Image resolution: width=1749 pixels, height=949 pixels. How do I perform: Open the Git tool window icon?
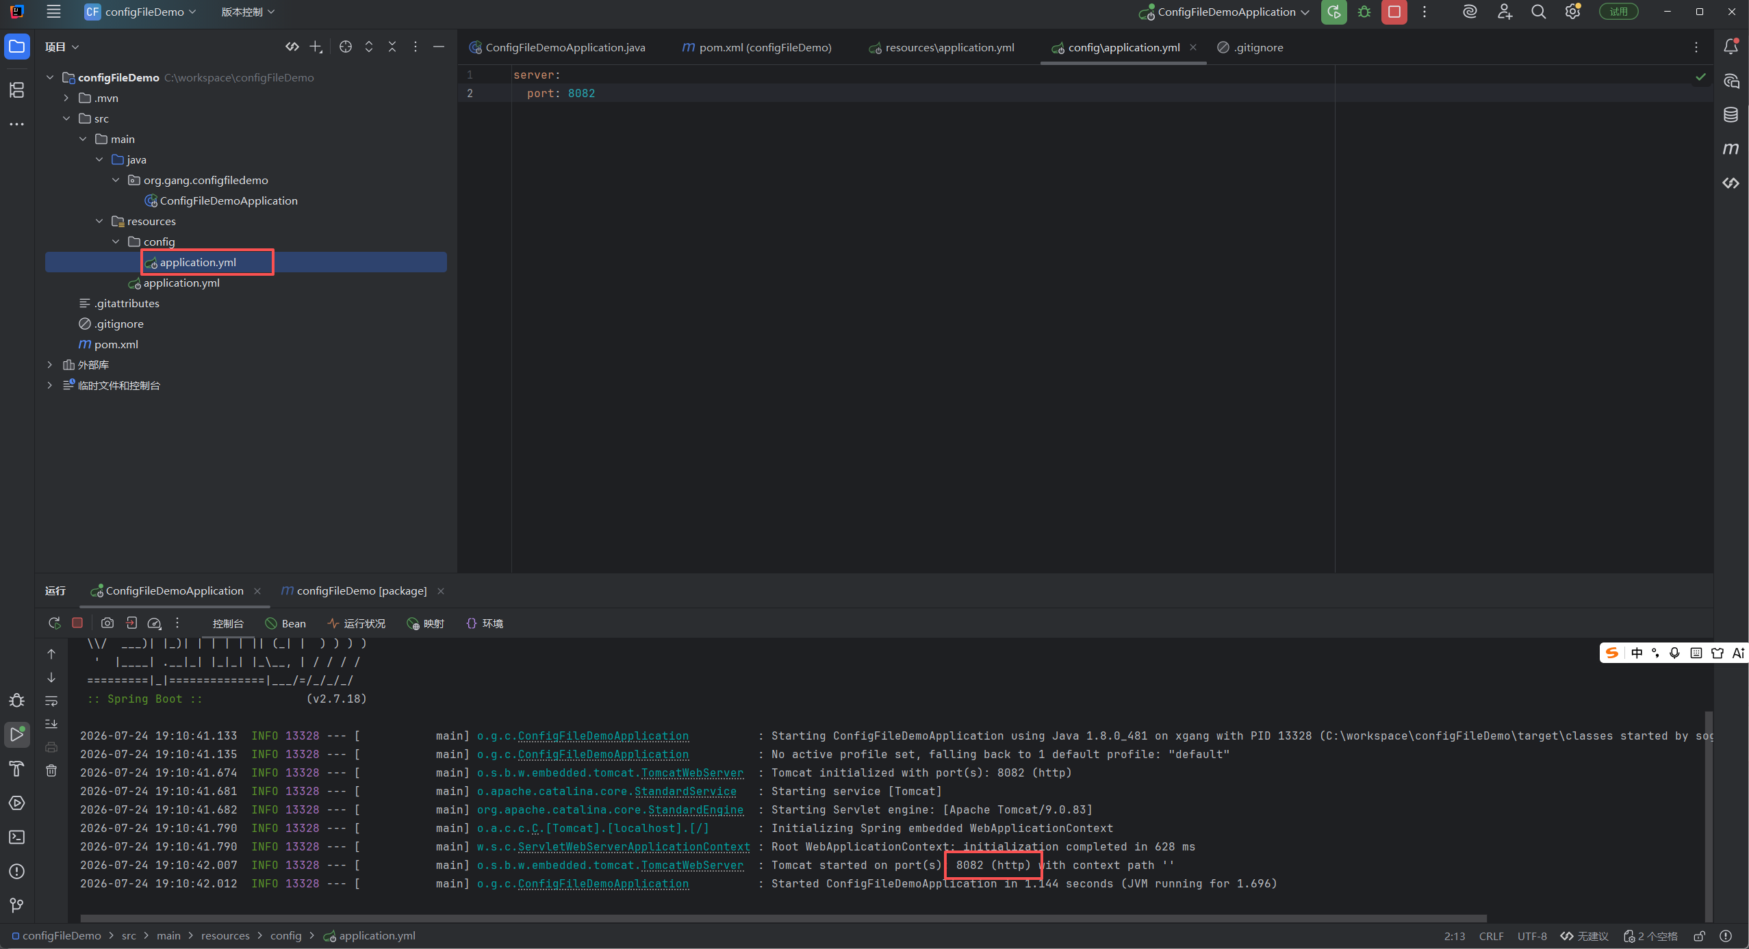(x=17, y=905)
